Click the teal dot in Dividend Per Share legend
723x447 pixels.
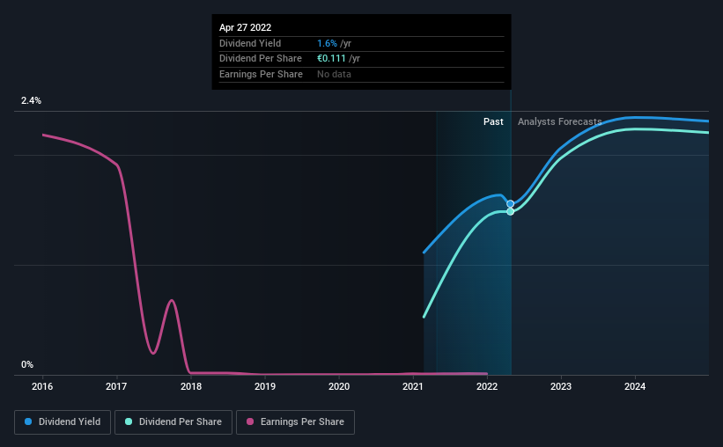pos(129,421)
